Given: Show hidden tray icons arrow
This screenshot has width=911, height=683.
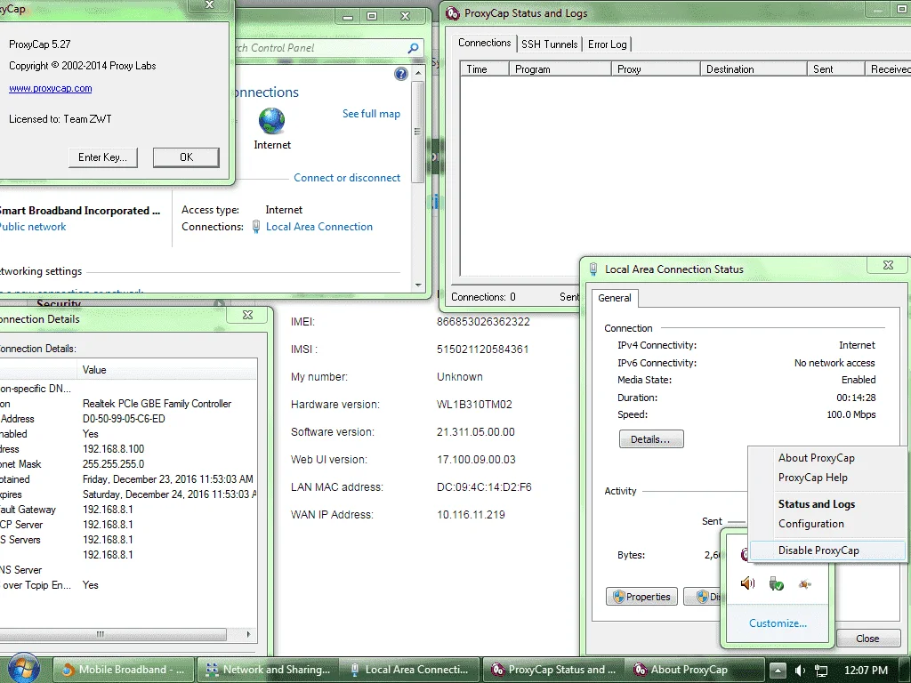Looking at the screenshot, I should coord(778,670).
